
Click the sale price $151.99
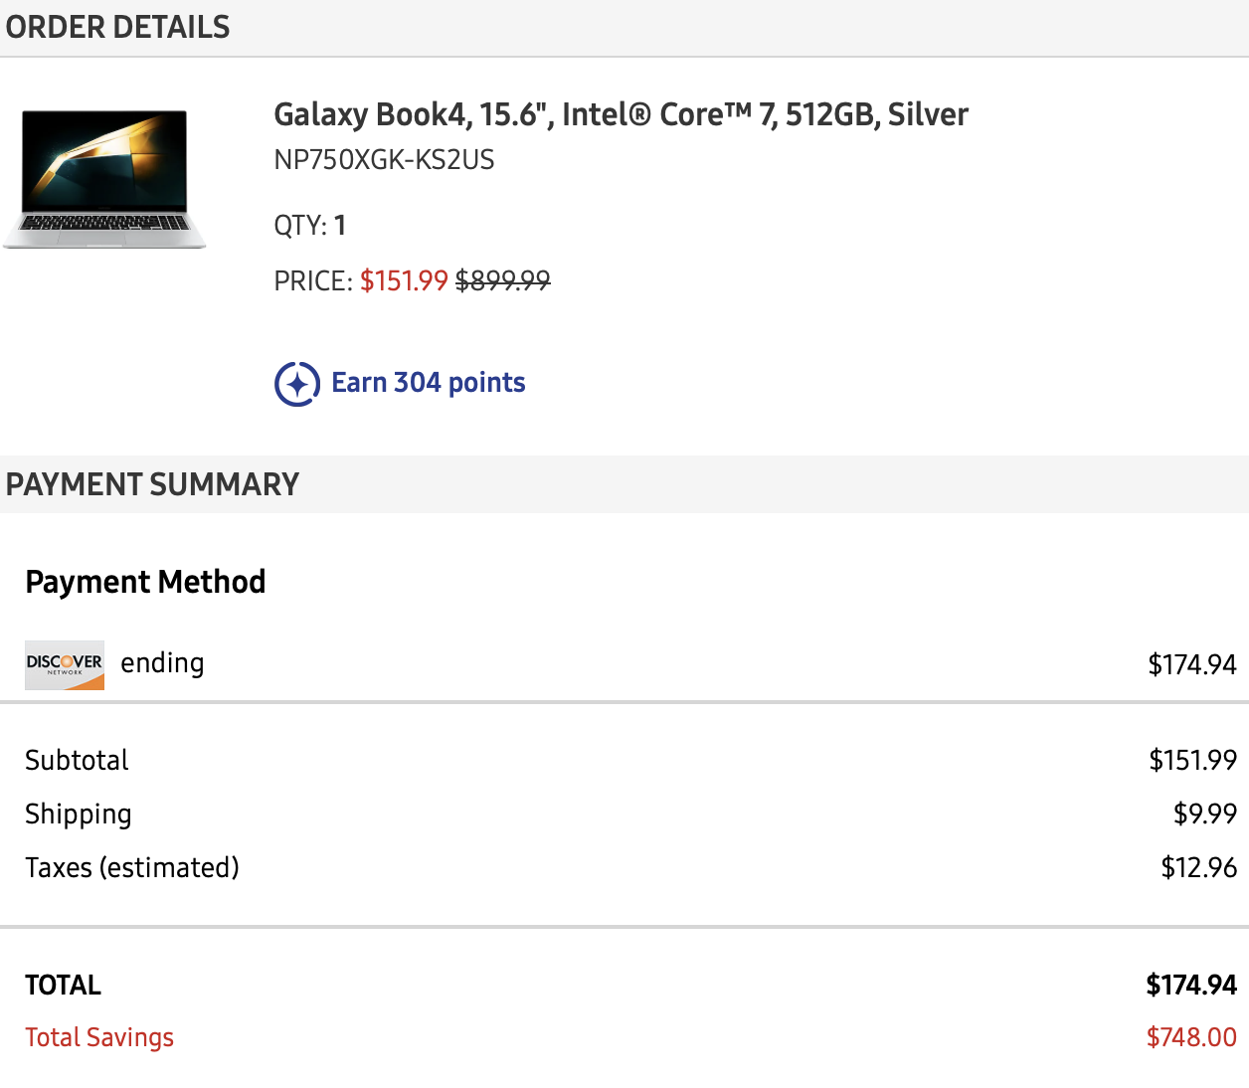[404, 280]
